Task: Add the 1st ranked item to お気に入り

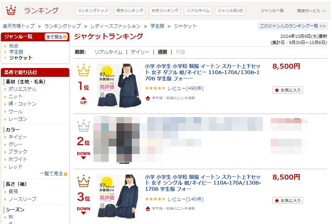Action: pyautogui.click(x=288, y=90)
